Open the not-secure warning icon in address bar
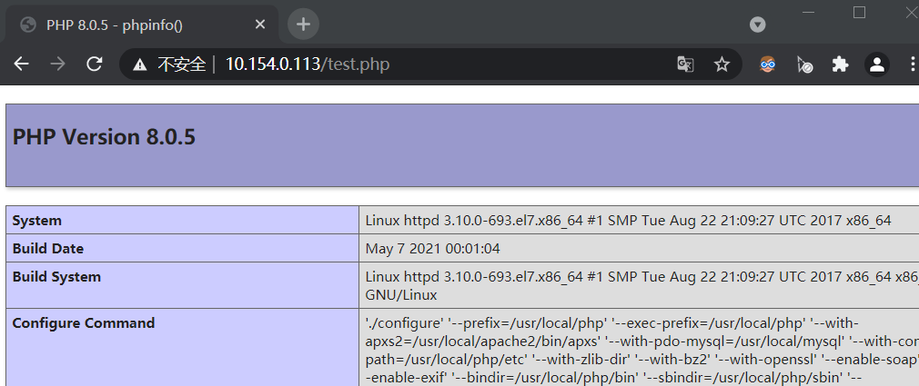The width and height of the screenshot is (919, 386). click(139, 64)
